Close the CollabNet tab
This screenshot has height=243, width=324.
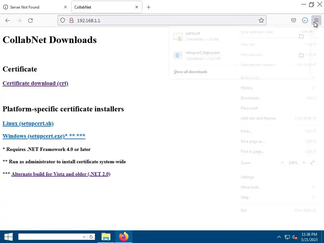click(x=137, y=7)
